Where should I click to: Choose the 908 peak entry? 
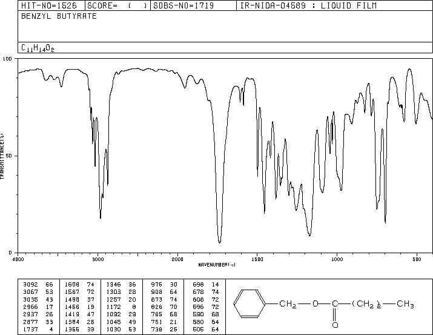pyautogui.click(x=164, y=291)
